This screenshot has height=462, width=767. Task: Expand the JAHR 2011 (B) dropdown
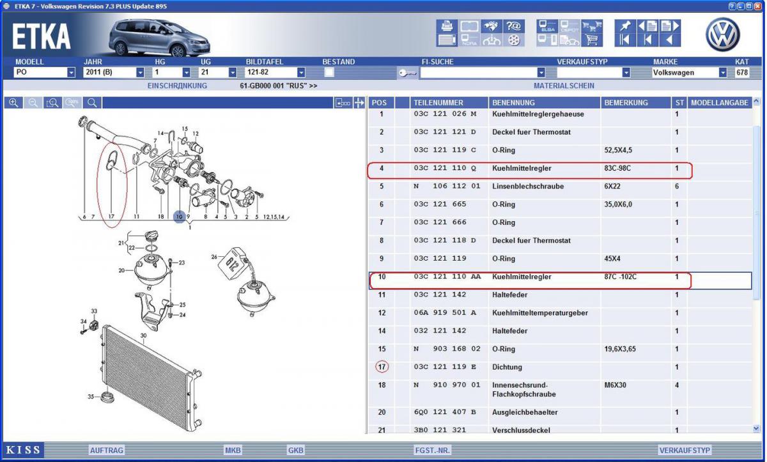139,73
